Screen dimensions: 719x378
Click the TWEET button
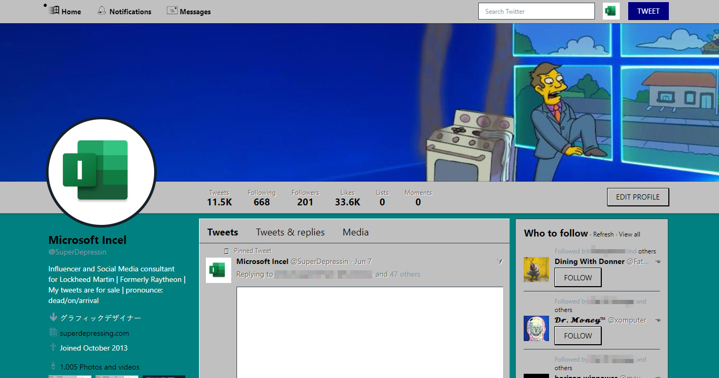(648, 11)
